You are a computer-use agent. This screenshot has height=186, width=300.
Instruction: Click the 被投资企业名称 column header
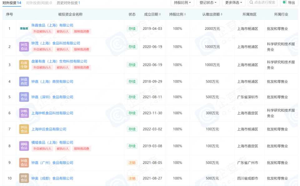[x=70, y=14]
